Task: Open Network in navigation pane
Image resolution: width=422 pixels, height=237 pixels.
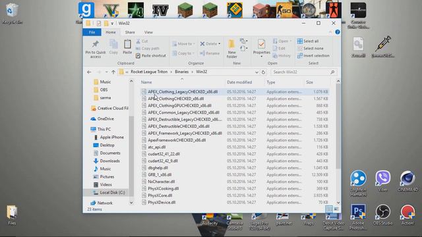Action: tap(102, 203)
